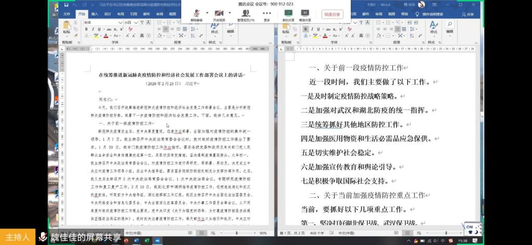Screen dimensions: 532x245
Task: Click the zoom slider in left Word status bar
Action: click(236, 233)
